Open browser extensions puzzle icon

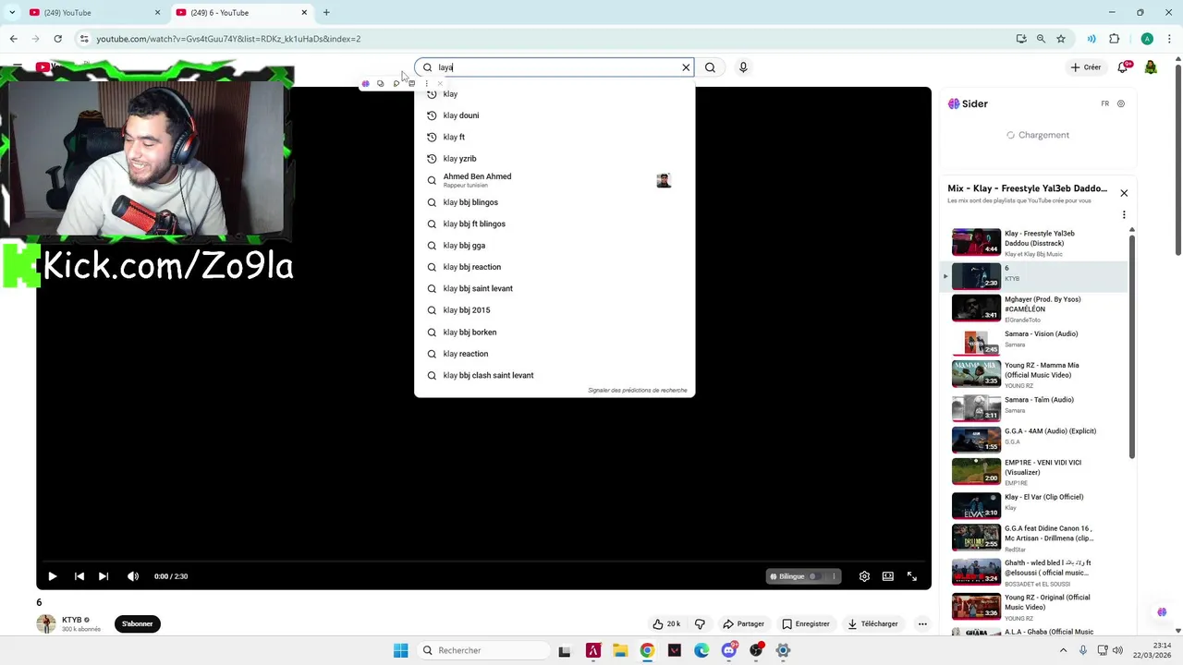coord(1114,39)
